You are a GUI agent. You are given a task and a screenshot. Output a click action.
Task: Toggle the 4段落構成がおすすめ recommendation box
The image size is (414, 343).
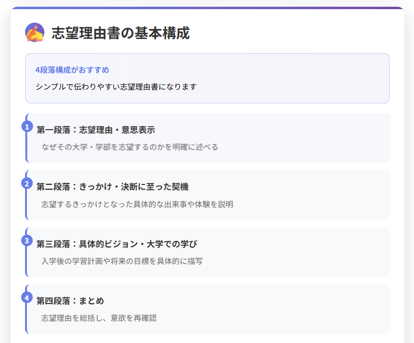point(207,78)
